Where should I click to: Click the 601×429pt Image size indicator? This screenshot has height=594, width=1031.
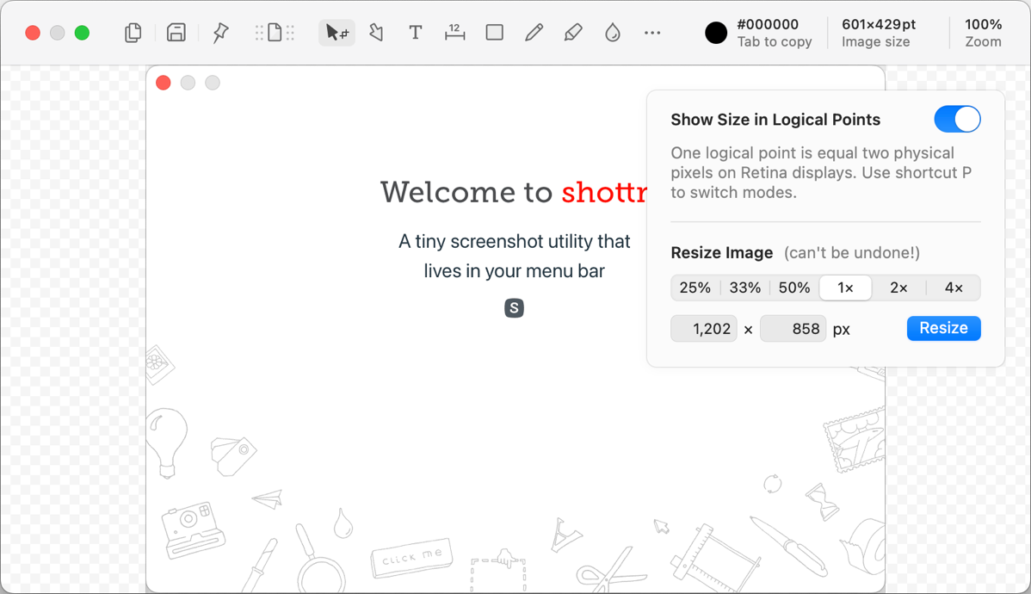point(878,33)
